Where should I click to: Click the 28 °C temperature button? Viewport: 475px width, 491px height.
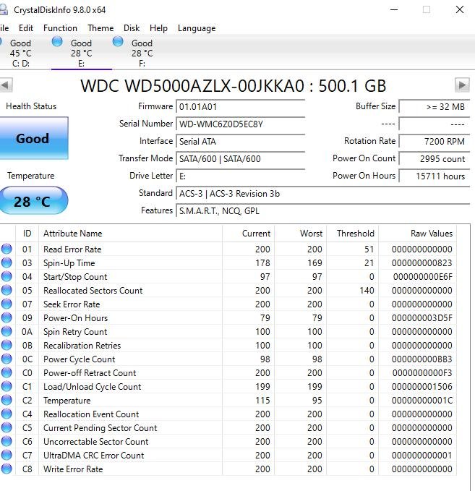coord(33,201)
